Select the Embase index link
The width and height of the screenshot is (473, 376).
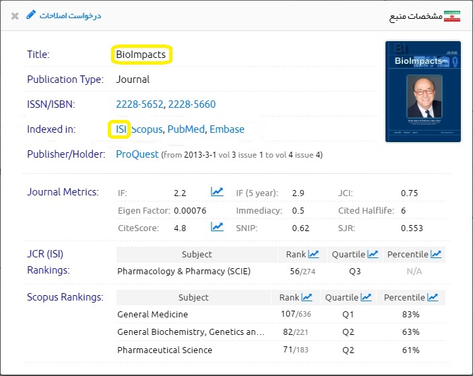point(227,129)
